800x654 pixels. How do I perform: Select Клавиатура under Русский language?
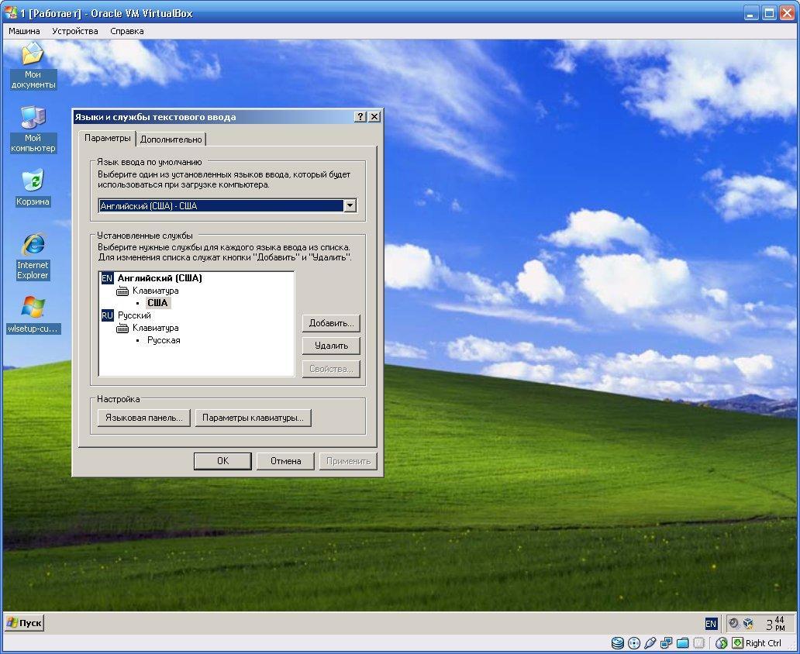click(x=155, y=328)
